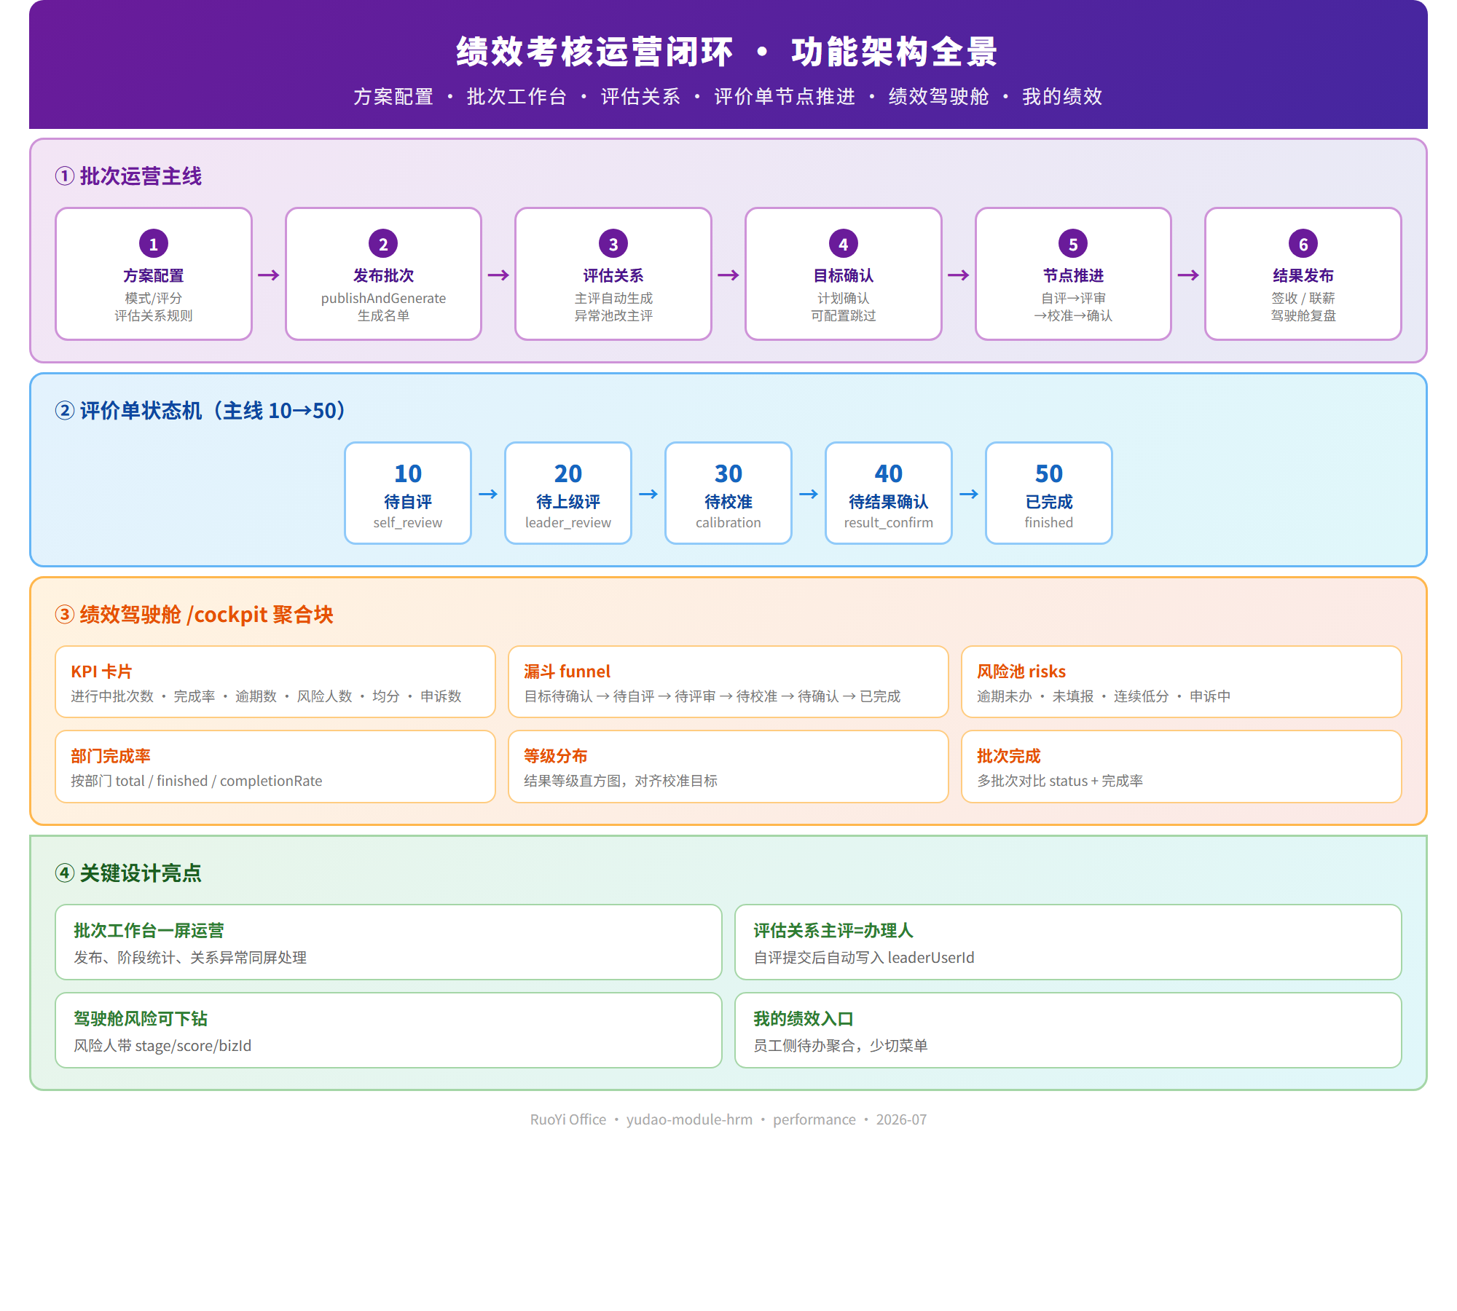This screenshot has height=1311, width=1457.
Task: Click 自评提交后自动写入 leaderUserId text
Action: pyautogui.click(x=864, y=958)
